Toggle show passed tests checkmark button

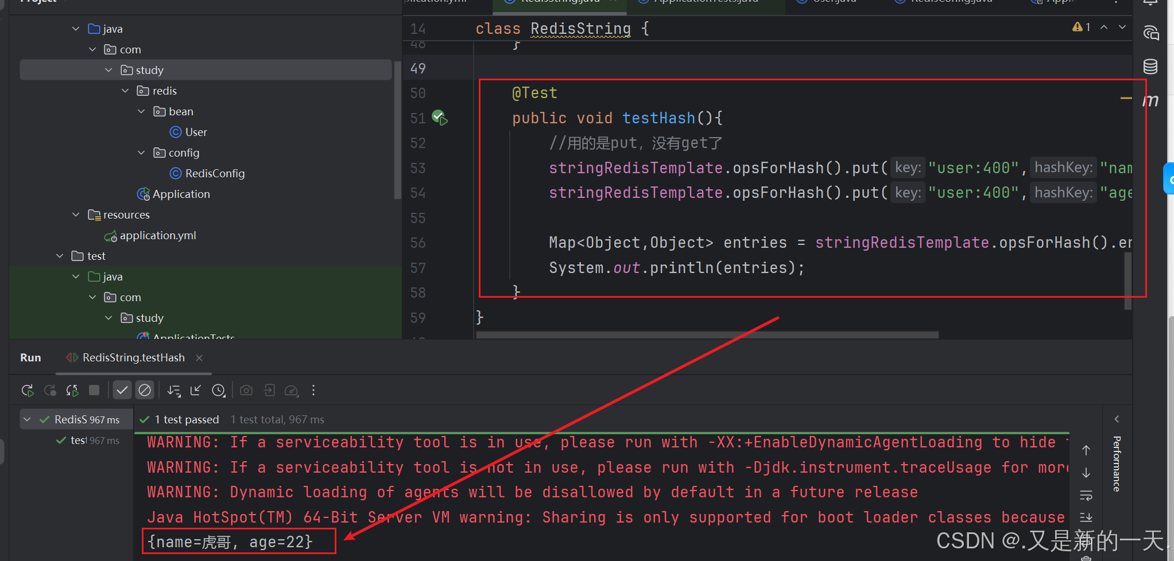pos(122,391)
